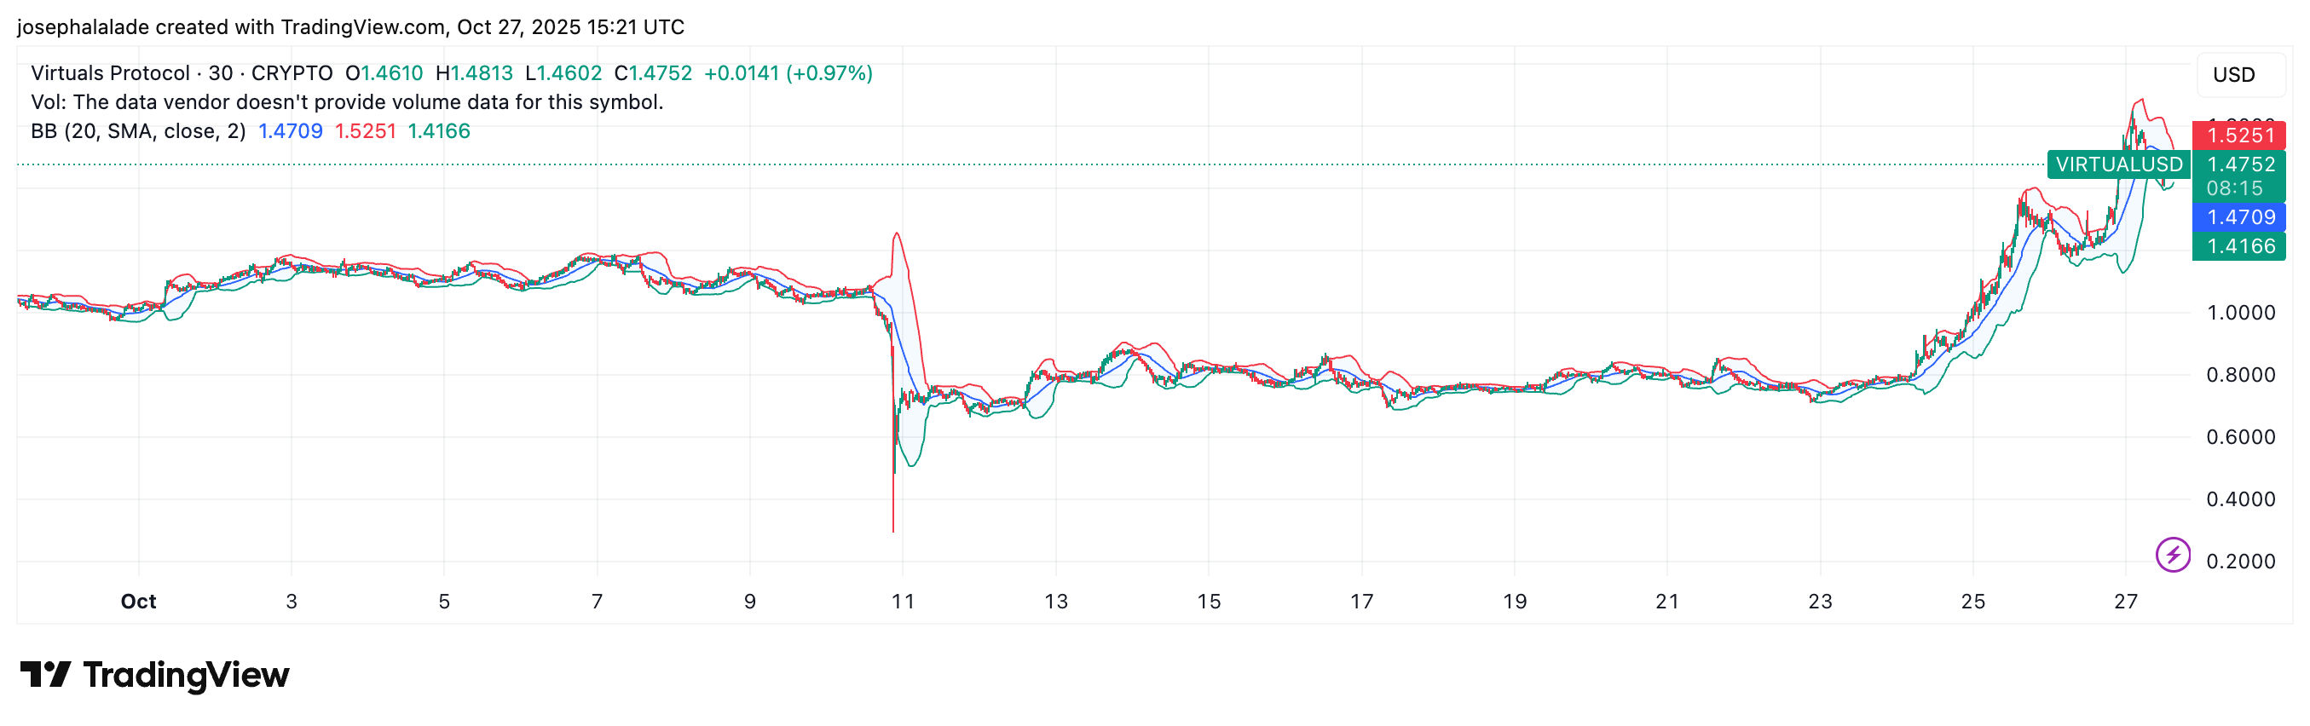Click the 11 date marker on time axis
This screenshot has height=726, width=2310.
coord(902,602)
